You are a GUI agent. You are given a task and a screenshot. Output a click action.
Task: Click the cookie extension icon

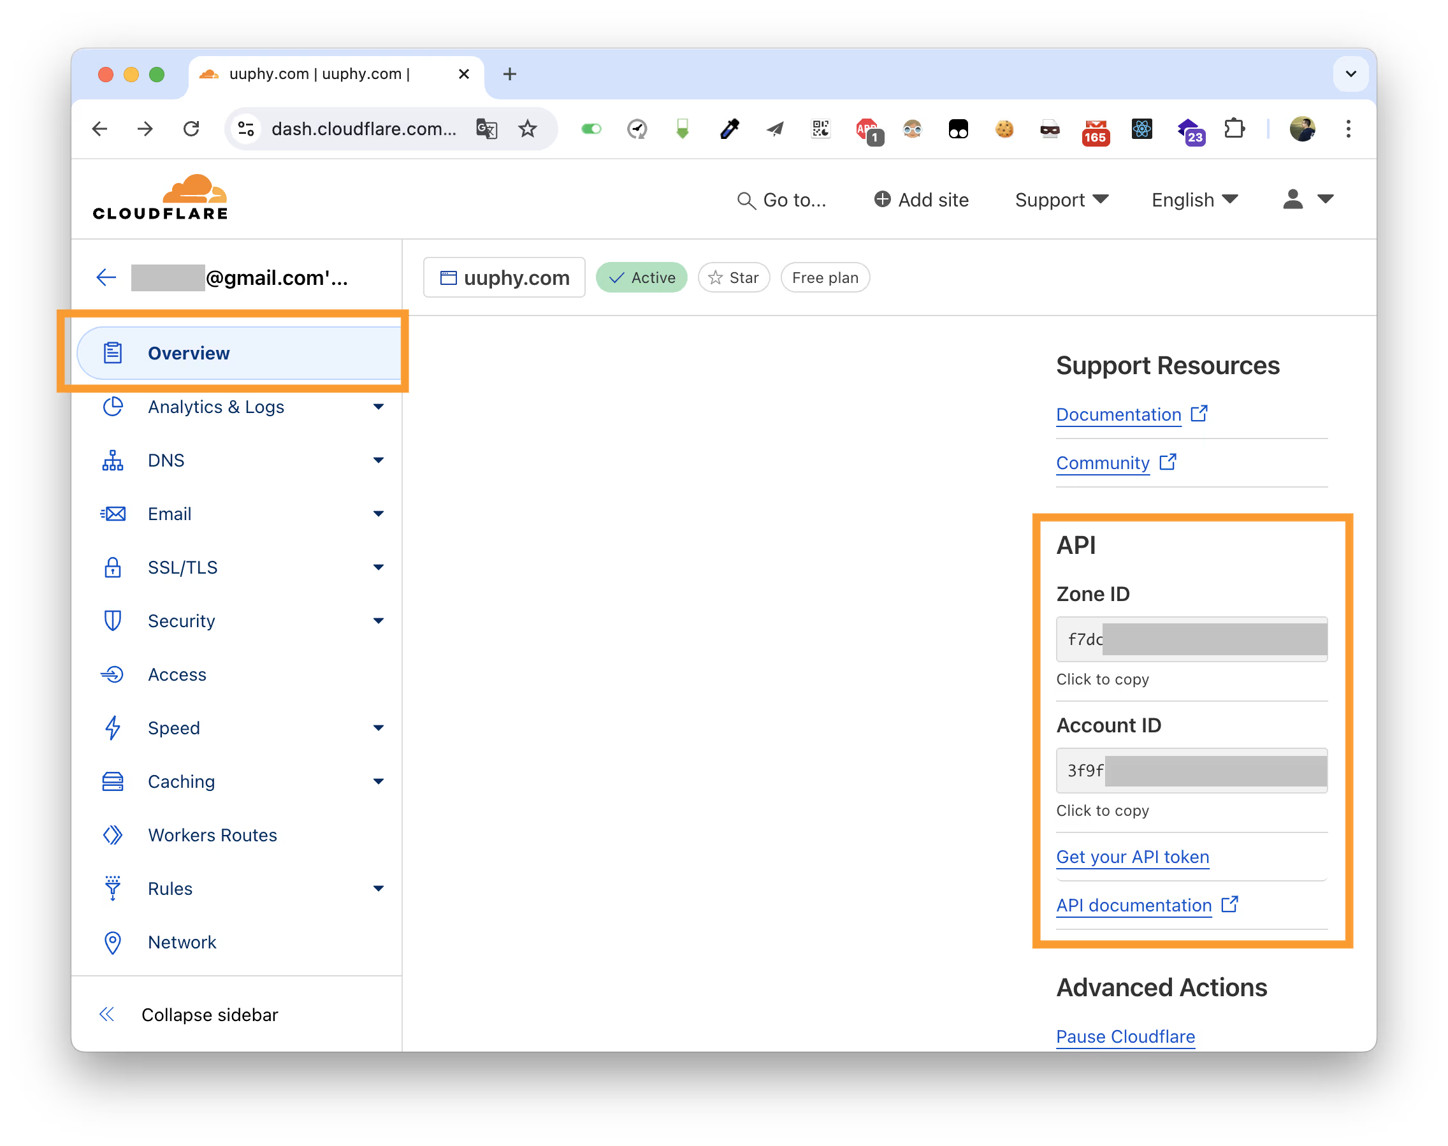(1004, 129)
